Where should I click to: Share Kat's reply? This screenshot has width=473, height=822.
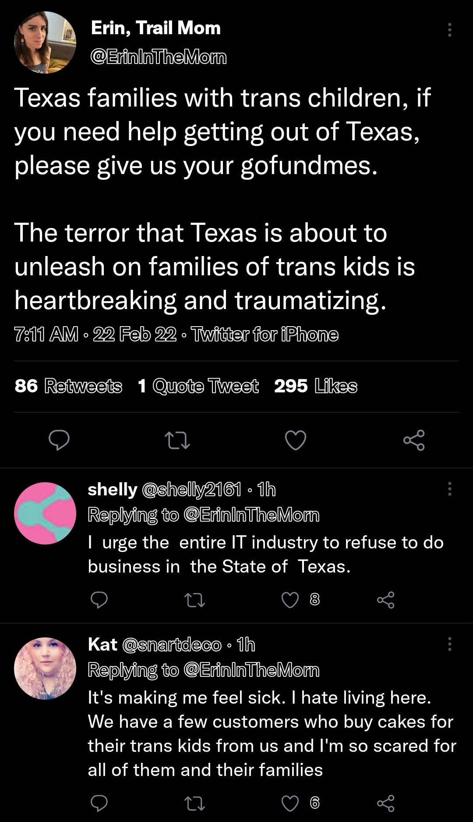385,803
